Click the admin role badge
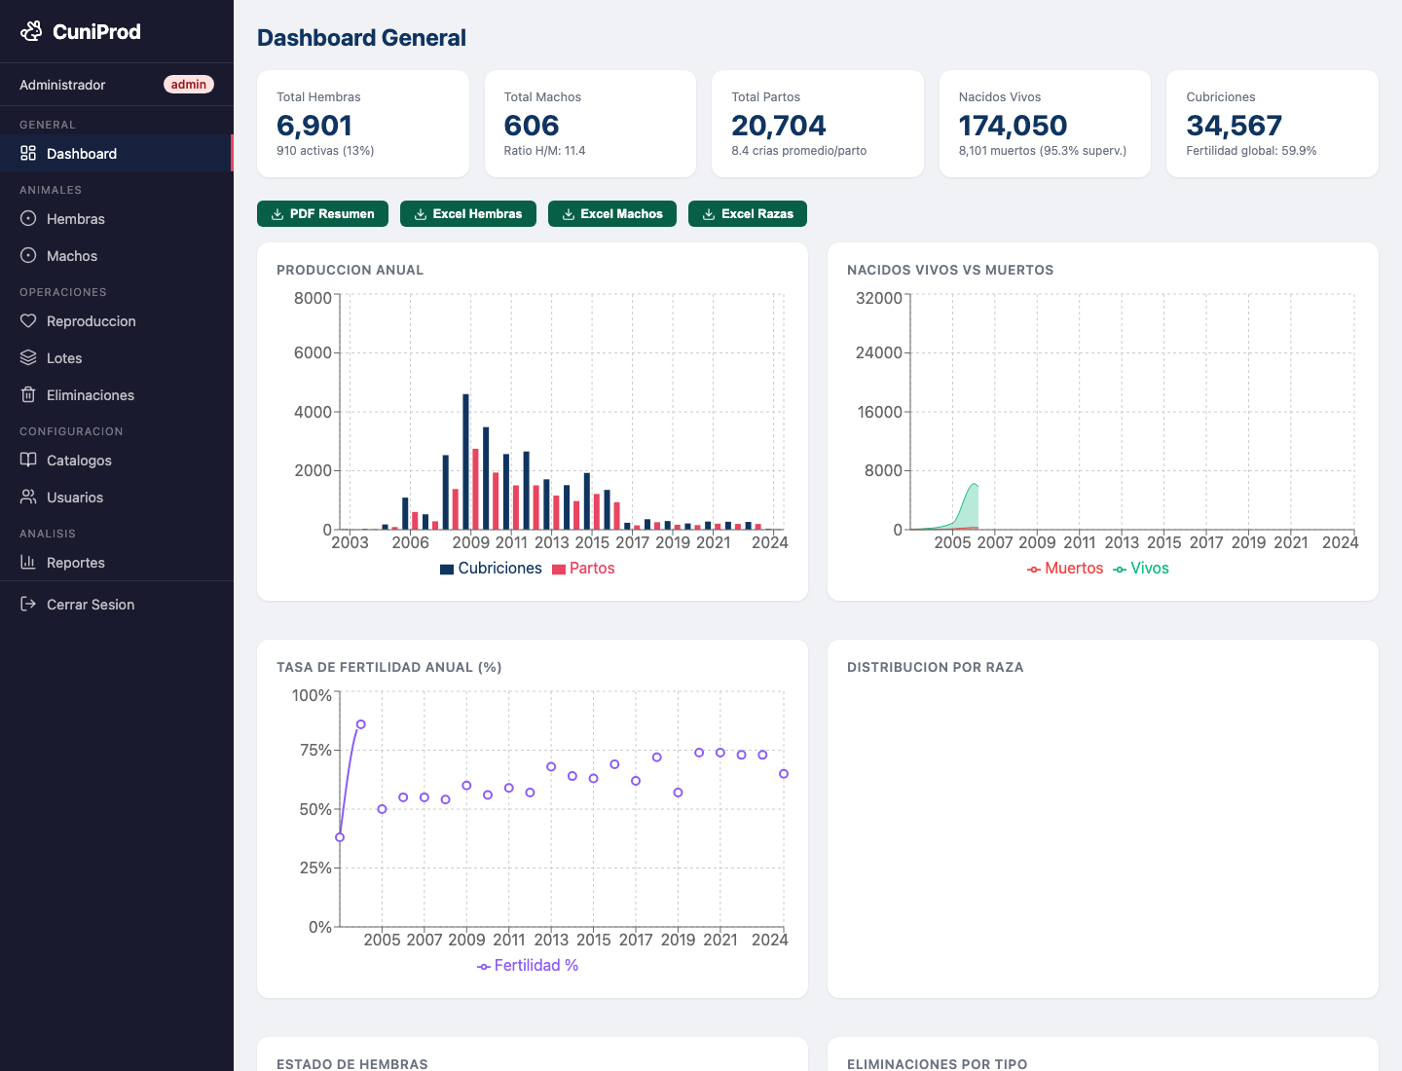Screen dimensions: 1402x1071 tap(188, 85)
